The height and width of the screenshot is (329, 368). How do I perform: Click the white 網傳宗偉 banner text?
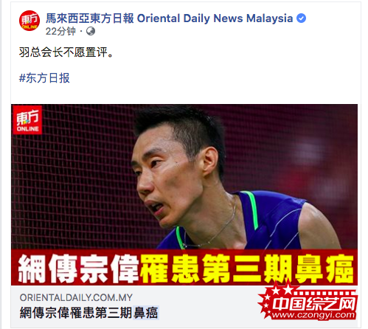(79, 269)
